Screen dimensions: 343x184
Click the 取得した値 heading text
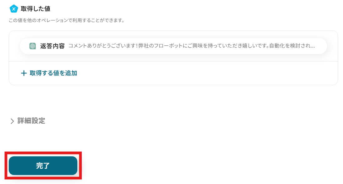[x=36, y=9]
